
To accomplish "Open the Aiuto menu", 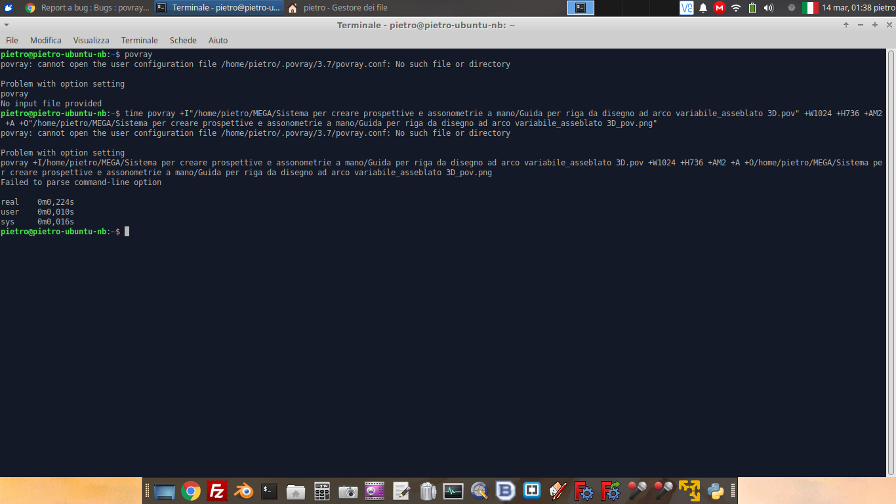I will click(x=218, y=40).
